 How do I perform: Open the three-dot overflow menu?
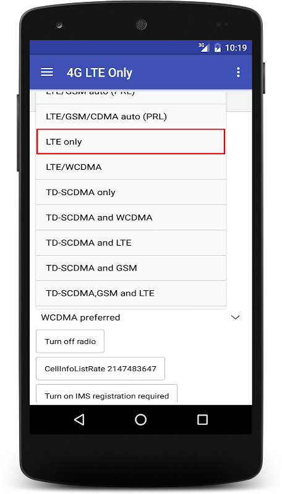(238, 72)
